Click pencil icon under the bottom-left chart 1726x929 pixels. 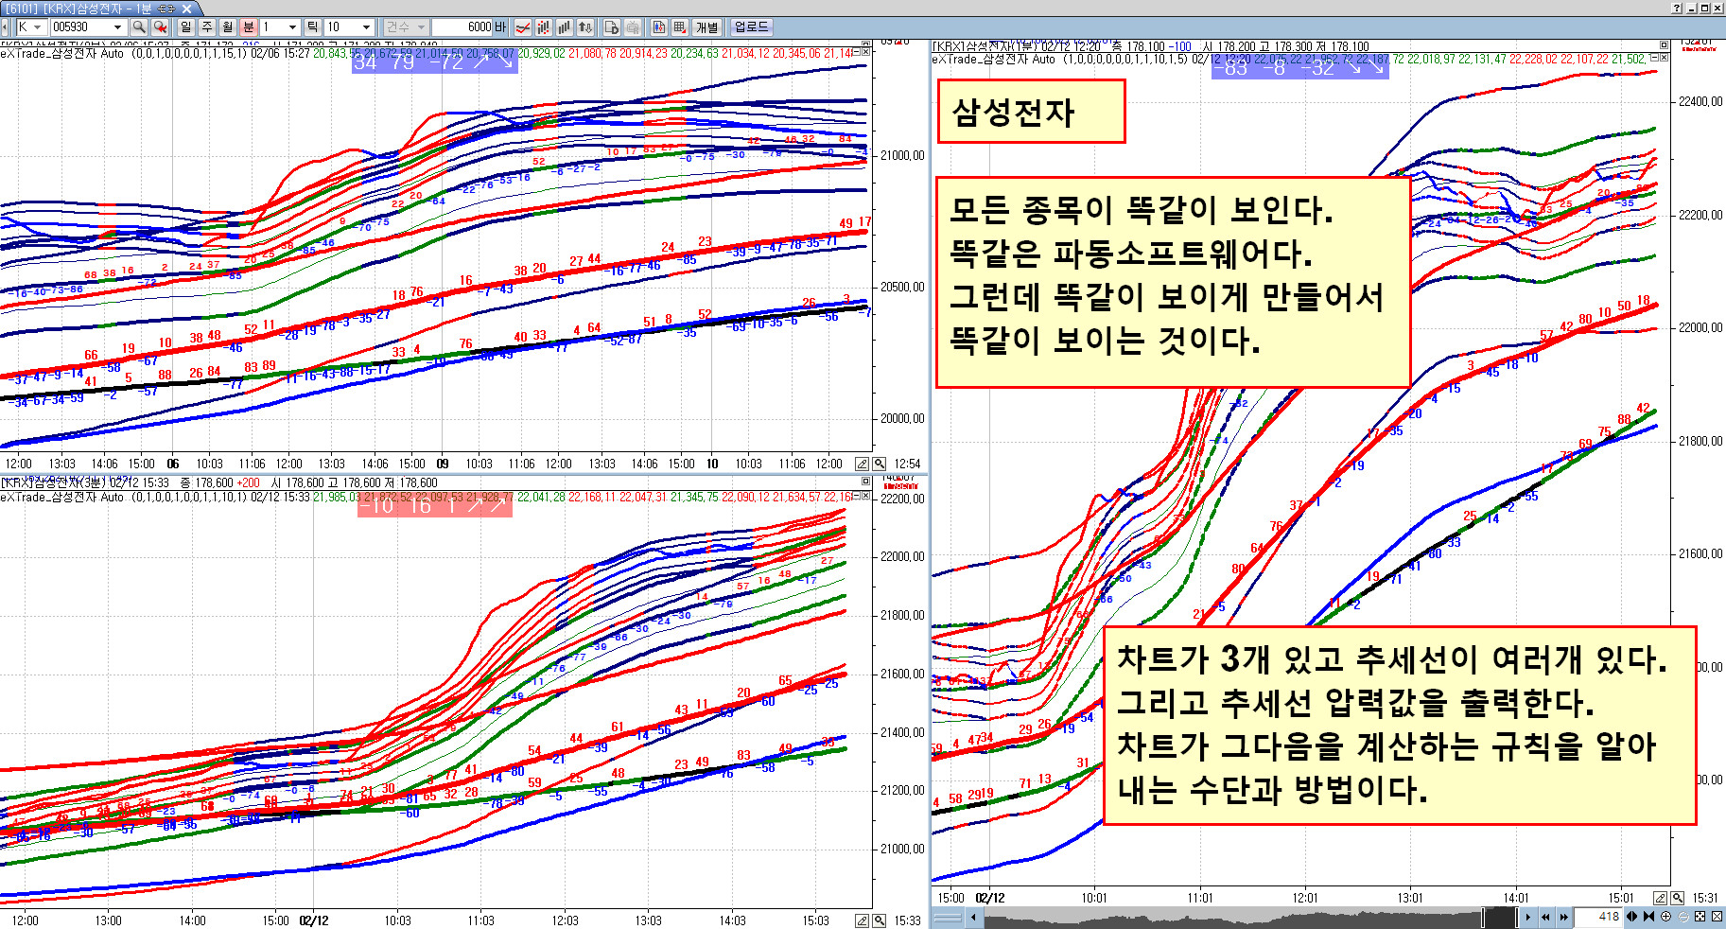862,920
